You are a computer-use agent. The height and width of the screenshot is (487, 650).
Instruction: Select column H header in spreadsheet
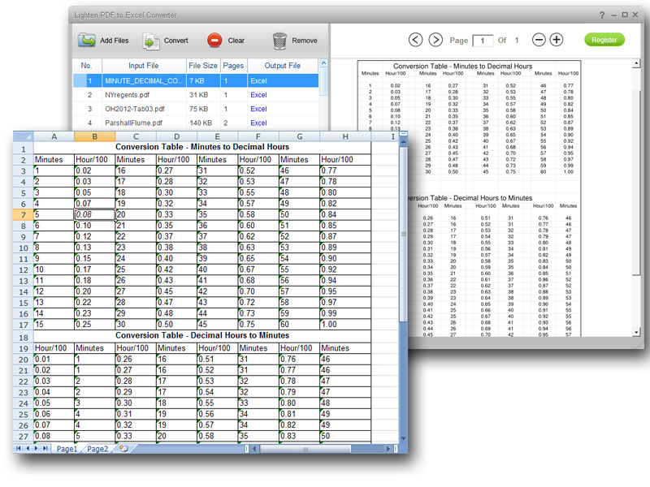(x=344, y=136)
